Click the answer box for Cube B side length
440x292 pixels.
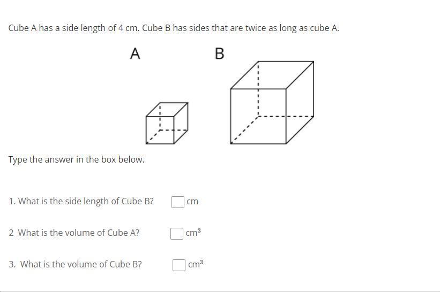point(178,202)
